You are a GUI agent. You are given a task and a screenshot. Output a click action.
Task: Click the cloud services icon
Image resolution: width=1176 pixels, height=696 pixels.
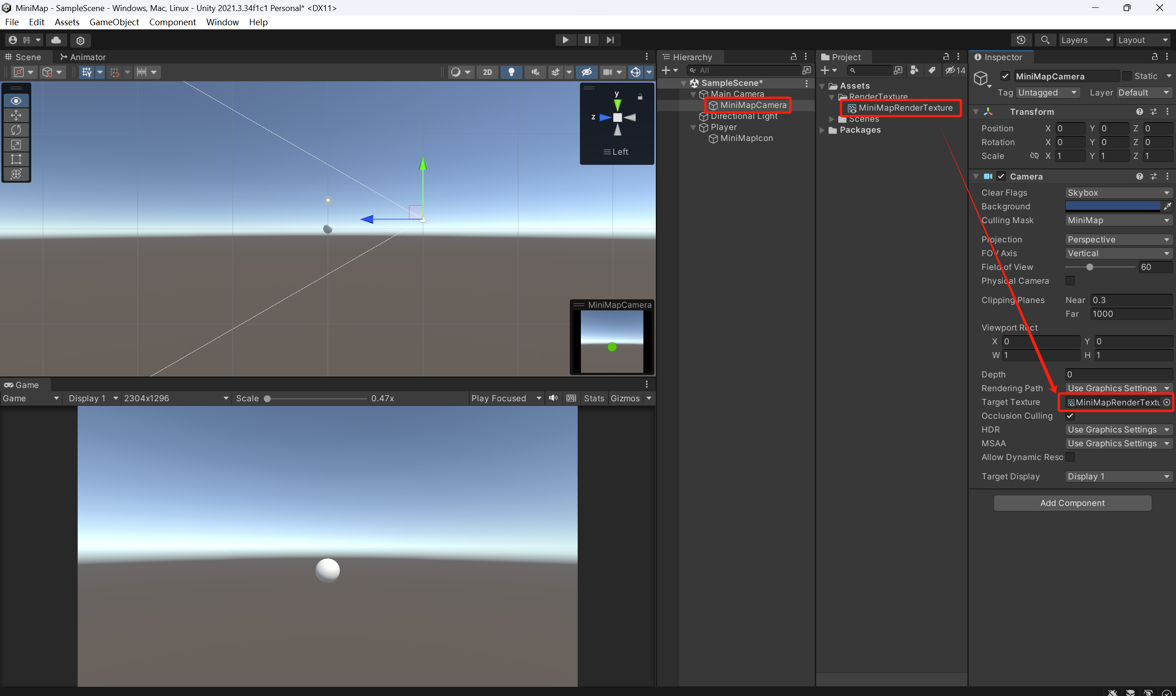pyautogui.click(x=56, y=40)
